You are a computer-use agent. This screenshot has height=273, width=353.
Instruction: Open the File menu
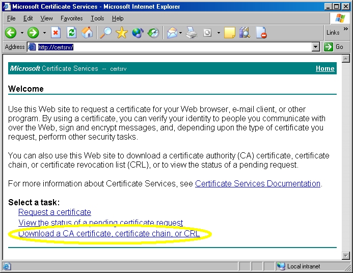(11, 18)
